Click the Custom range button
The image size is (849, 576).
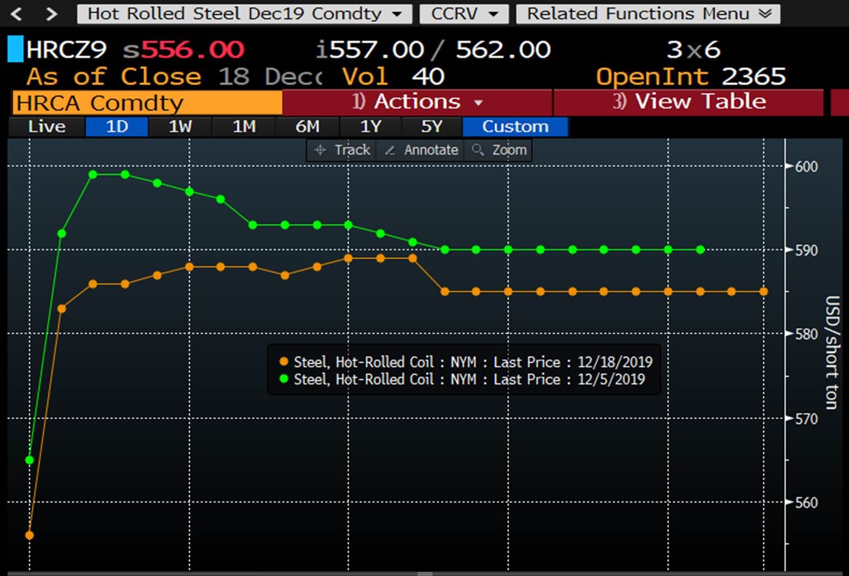pyautogui.click(x=515, y=127)
